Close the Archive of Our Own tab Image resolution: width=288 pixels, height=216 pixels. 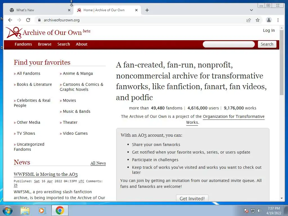[x=136, y=10]
